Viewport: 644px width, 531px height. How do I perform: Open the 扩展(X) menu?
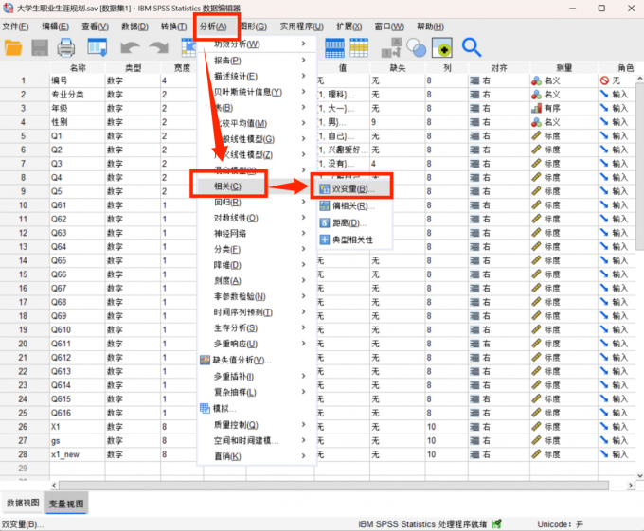(349, 27)
